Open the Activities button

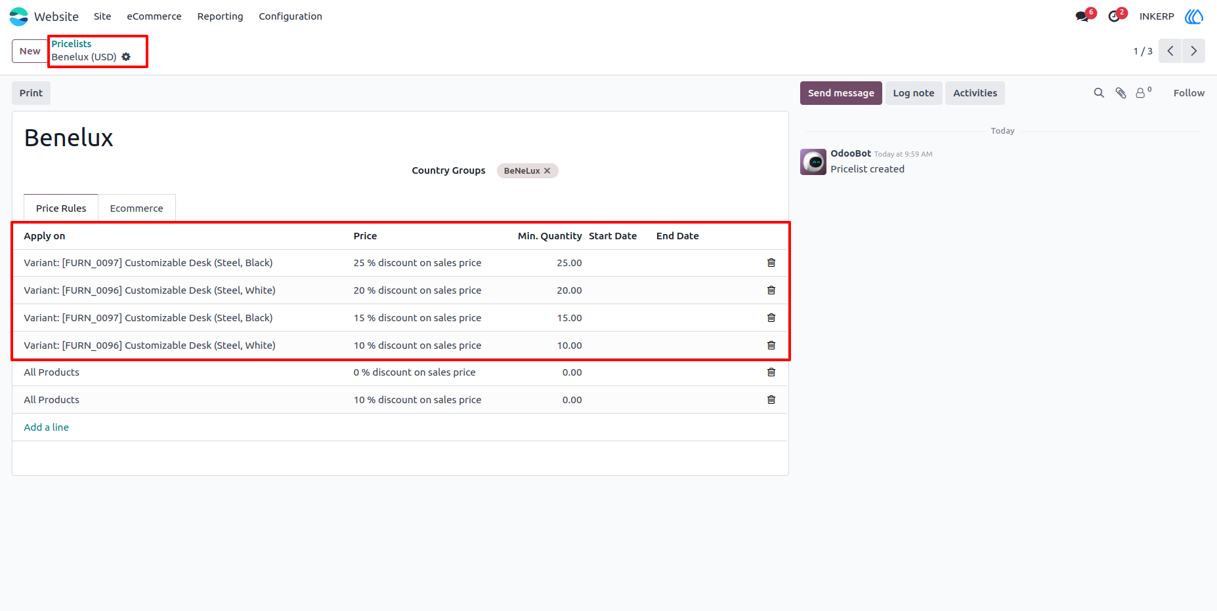[975, 93]
